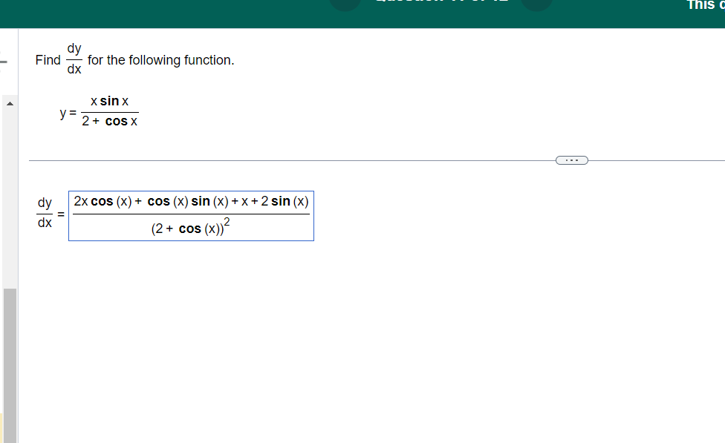The image size is (725, 443).
Task: Expand the hidden options via the ellipsis control
Action: (571, 160)
